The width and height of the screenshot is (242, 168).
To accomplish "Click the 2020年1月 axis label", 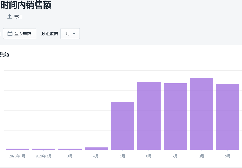I will click(x=17, y=156).
